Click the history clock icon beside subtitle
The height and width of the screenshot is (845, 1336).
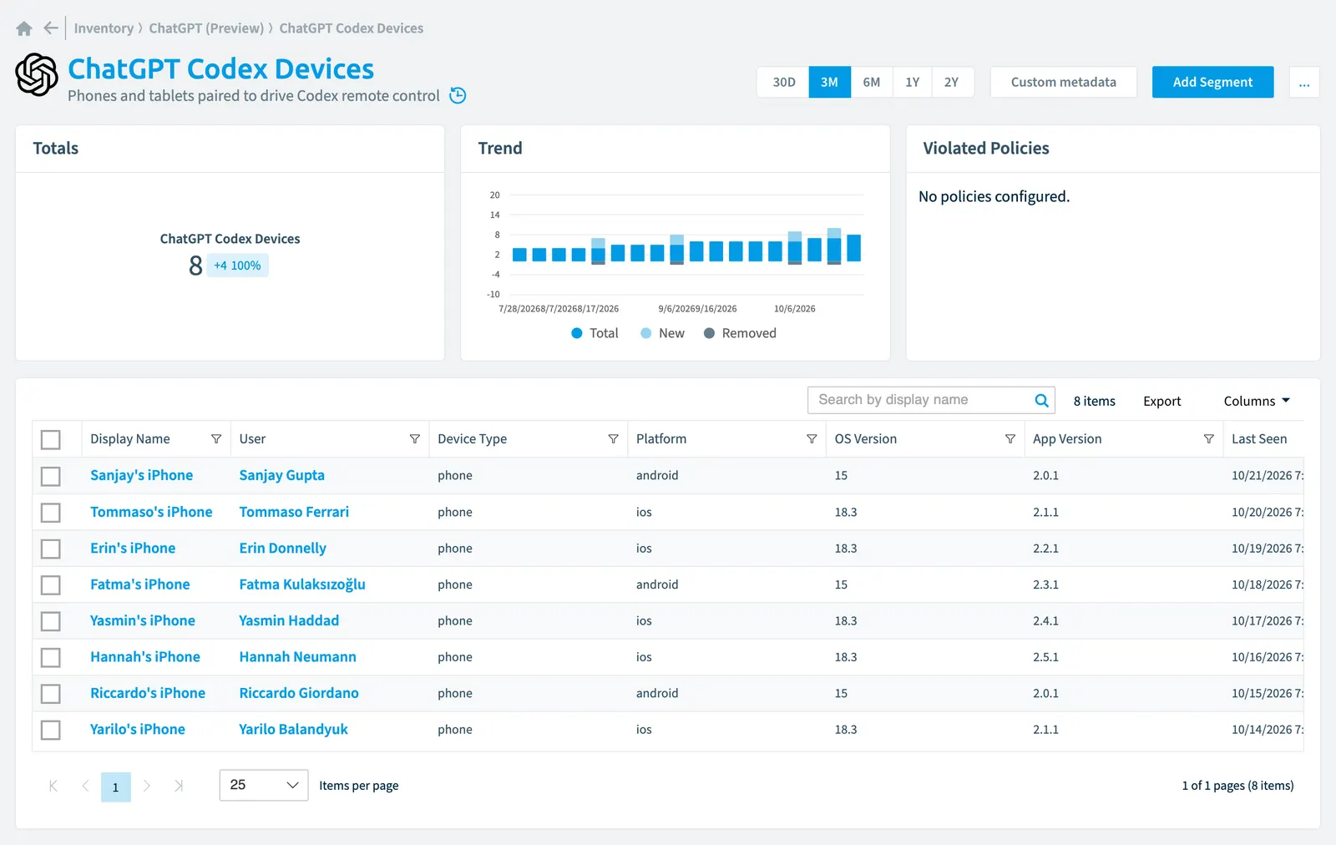[458, 95]
